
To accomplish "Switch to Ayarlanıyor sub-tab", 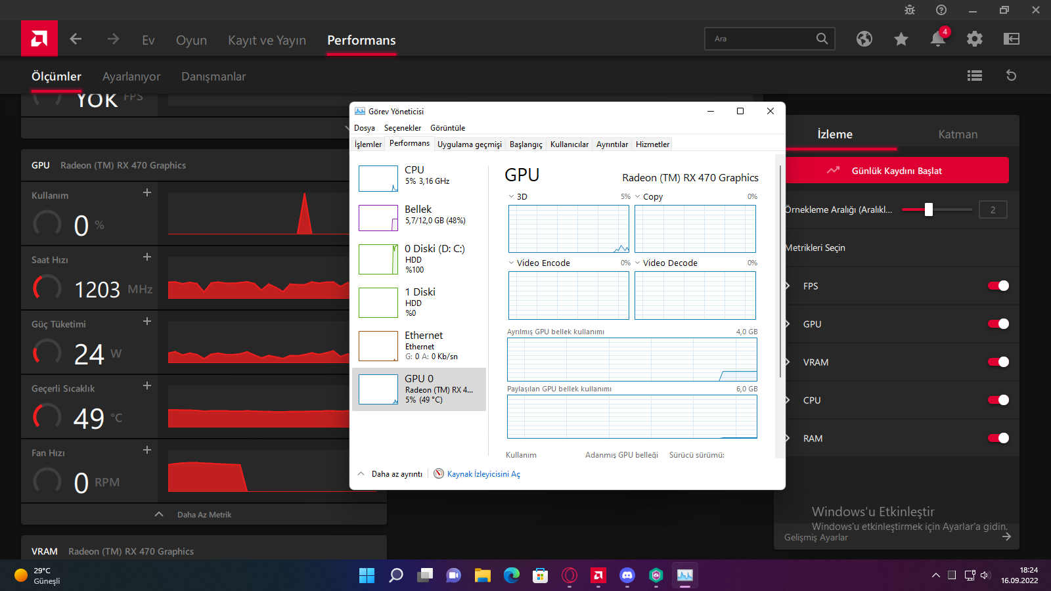I will (x=131, y=76).
